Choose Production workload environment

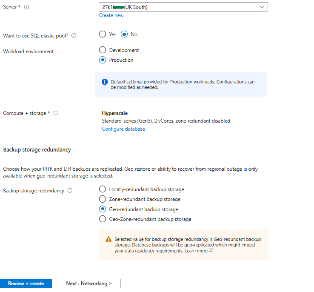[103, 60]
